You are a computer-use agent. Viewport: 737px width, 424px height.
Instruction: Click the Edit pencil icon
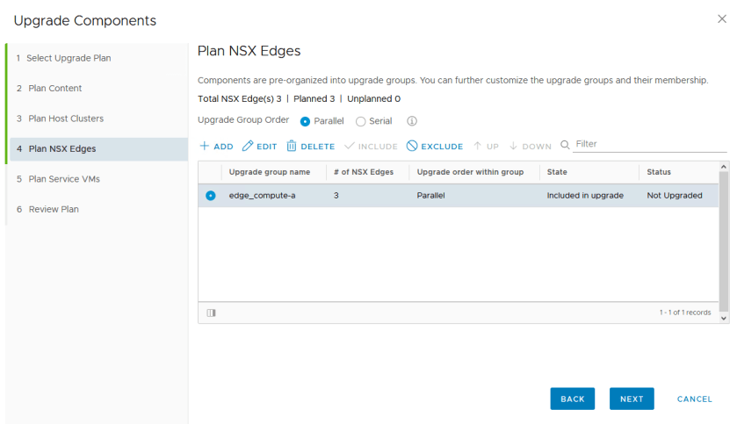[247, 147]
